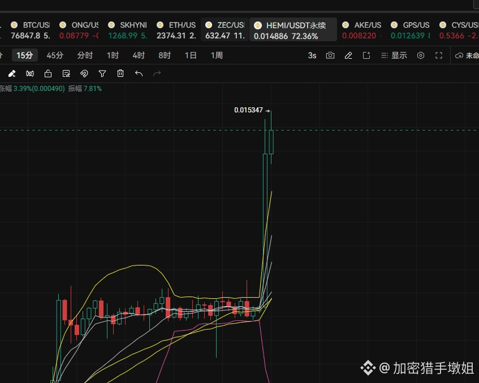Click the HEMI coin icon

coord(258,25)
